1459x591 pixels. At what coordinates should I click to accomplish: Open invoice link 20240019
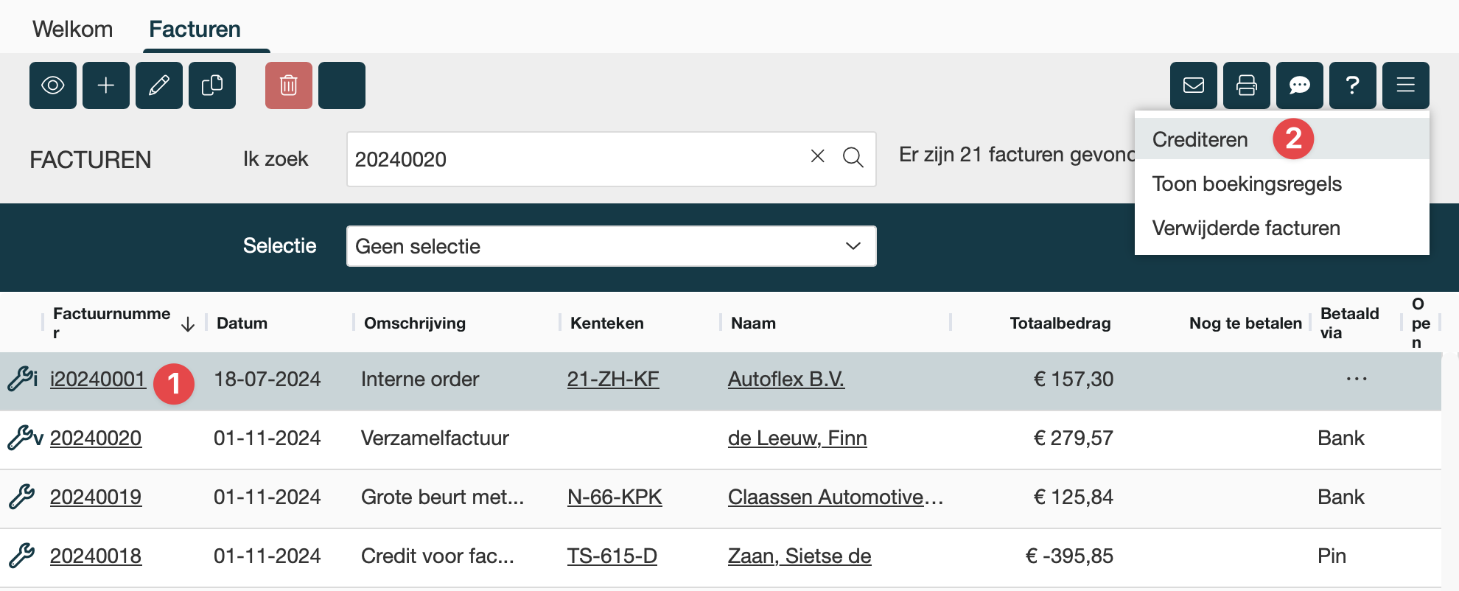[96, 497]
